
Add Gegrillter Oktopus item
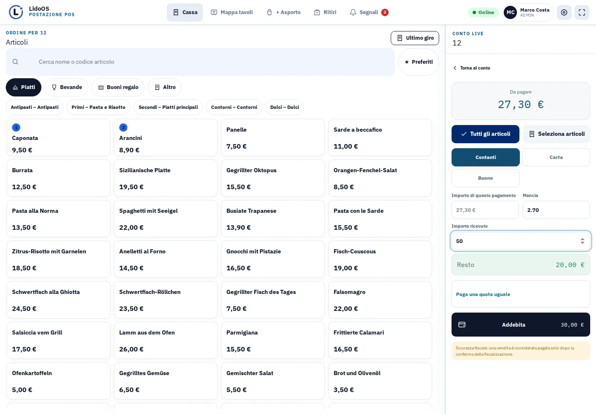pos(273,178)
